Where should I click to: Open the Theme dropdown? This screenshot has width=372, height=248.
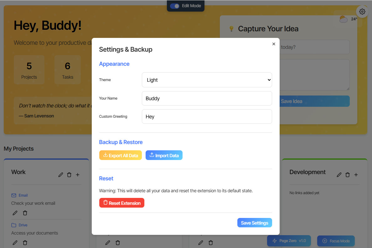point(207,80)
